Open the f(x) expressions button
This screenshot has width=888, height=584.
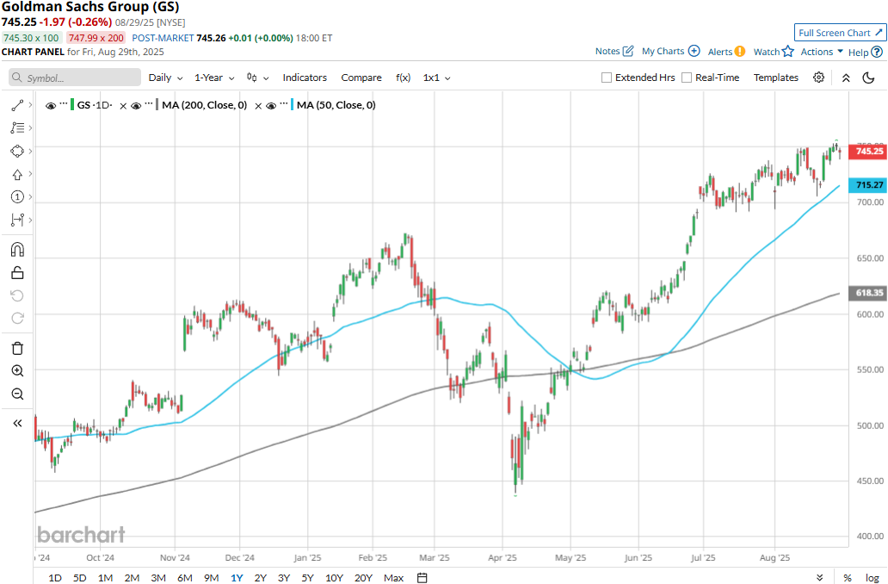click(403, 78)
